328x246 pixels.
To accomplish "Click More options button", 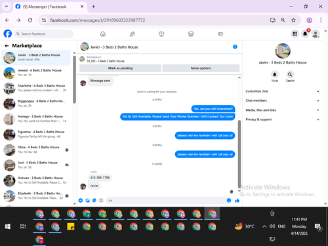I will point(201,68).
